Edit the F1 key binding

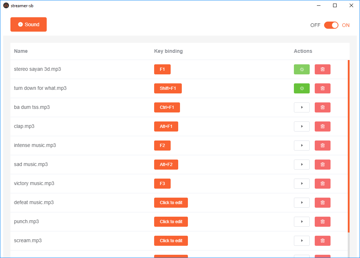162,69
